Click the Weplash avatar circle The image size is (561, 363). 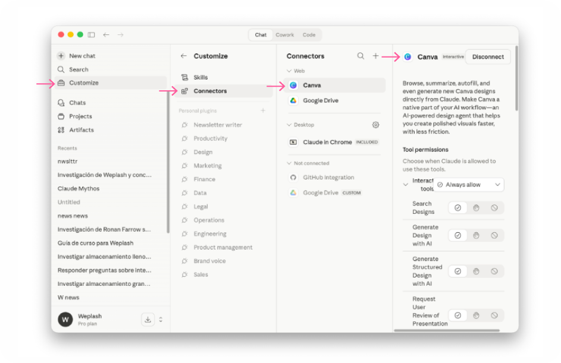point(65,320)
